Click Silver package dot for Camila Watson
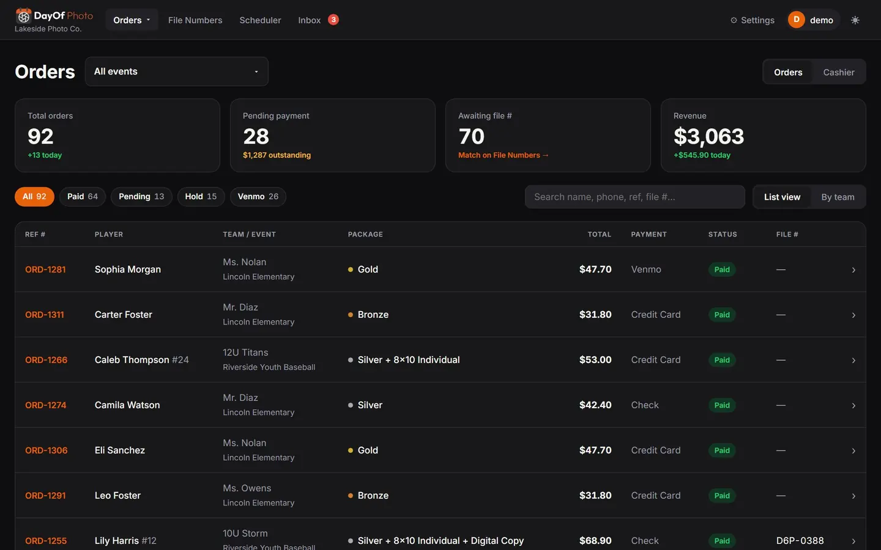The image size is (881, 550). pyautogui.click(x=351, y=405)
